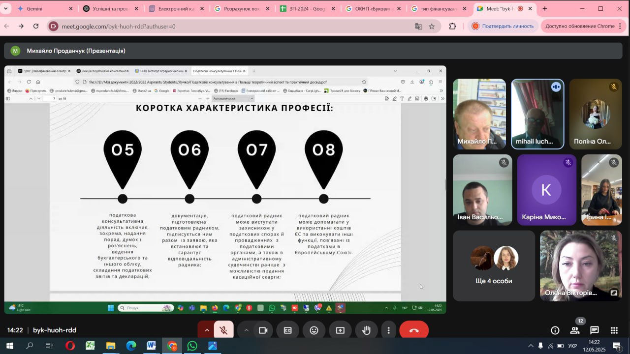Reload the Meet page
The image size is (630, 354).
pos(36,26)
